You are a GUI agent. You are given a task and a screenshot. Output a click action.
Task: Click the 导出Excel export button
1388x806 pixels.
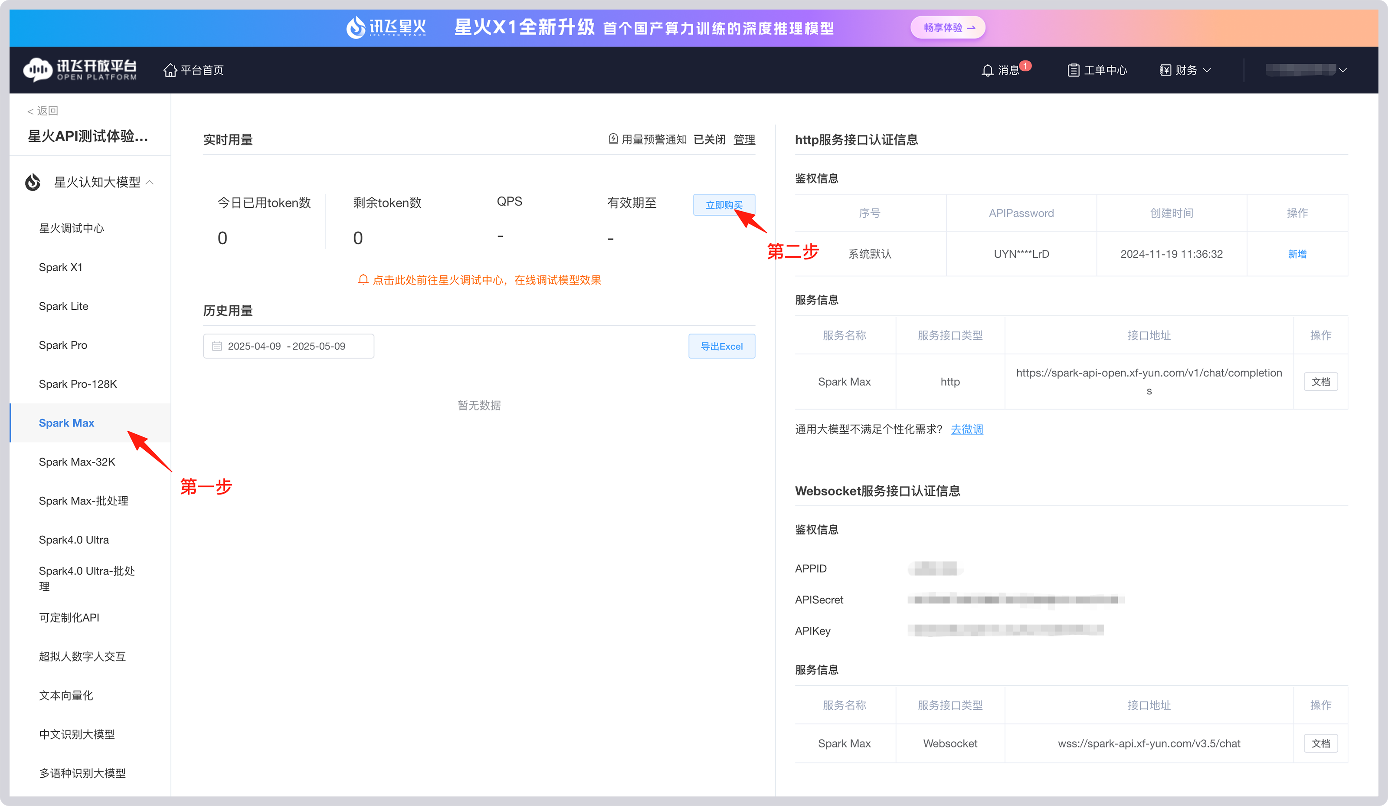pos(721,346)
